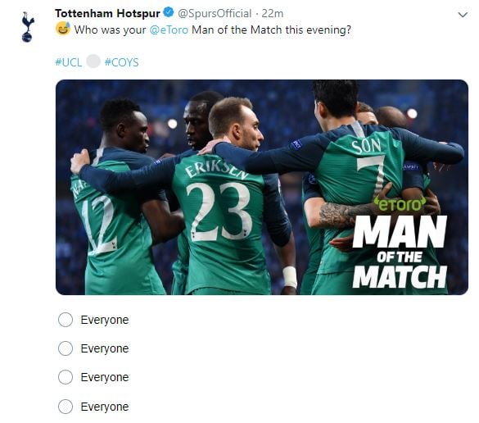
Task: Click the grey circle emoji between hashtags
Action: (93, 61)
